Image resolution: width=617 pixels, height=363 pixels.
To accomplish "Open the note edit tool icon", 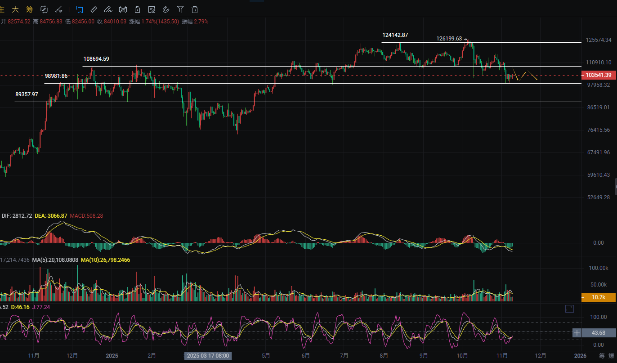I will 152,9.
